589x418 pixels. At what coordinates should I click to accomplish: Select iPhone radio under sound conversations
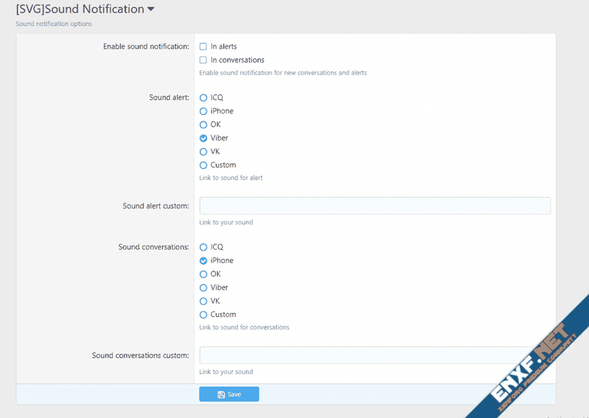[x=203, y=261]
